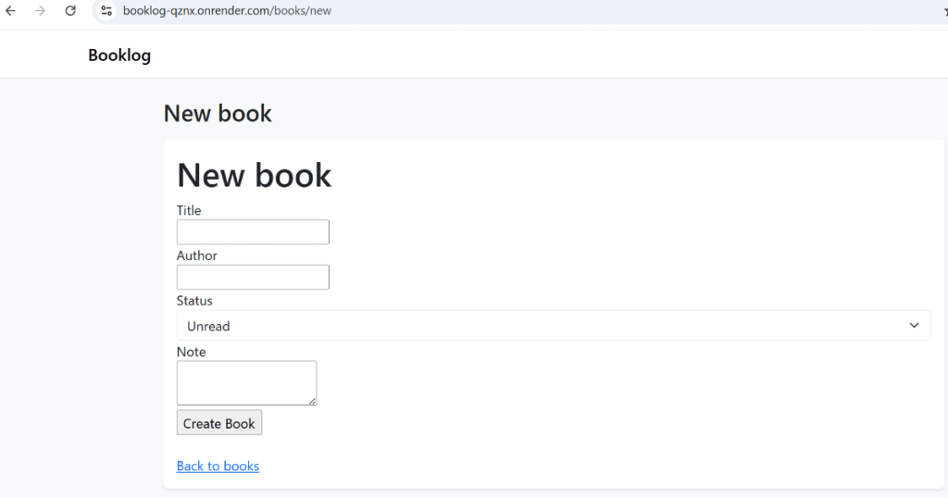Expand the Status chevron arrow
The height and width of the screenshot is (498, 948).
click(x=914, y=326)
